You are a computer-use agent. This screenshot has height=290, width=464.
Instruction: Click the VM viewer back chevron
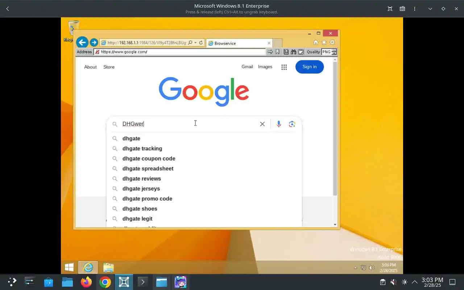(8, 9)
